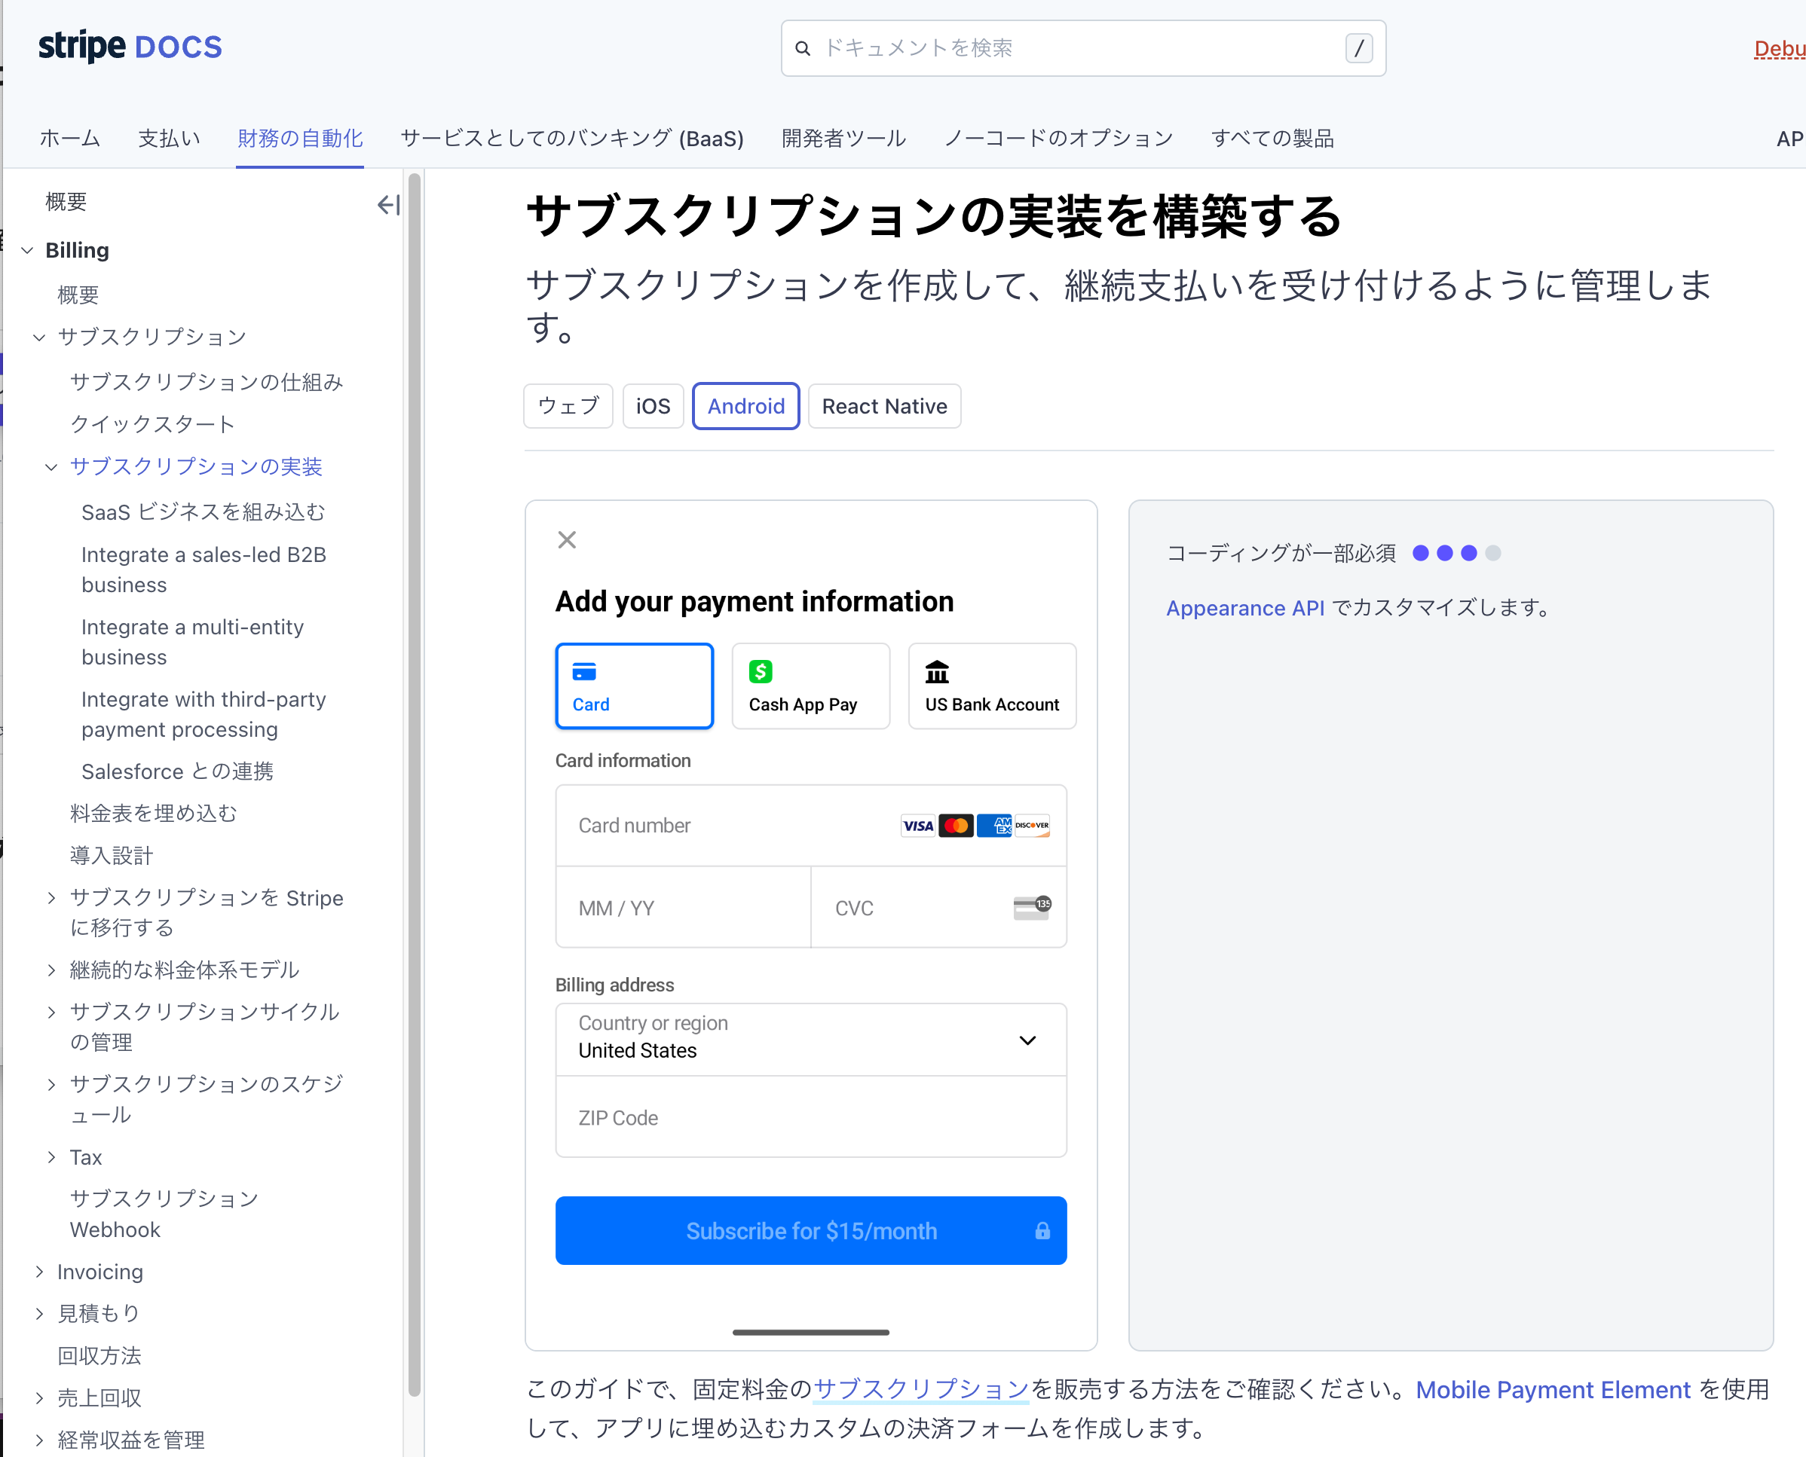Click the lock icon on the subscribe button
Screen dimensions: 1806x1457
[1042, 1231]
